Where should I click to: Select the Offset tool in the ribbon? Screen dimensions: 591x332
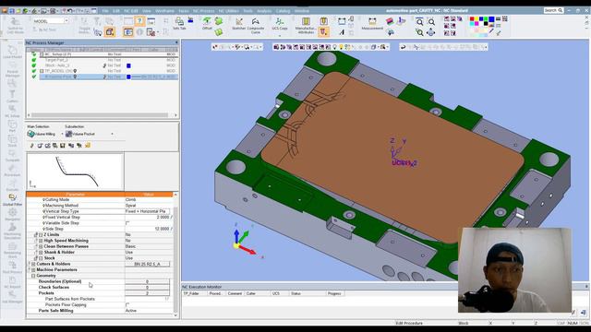click(x=207, y=23)
